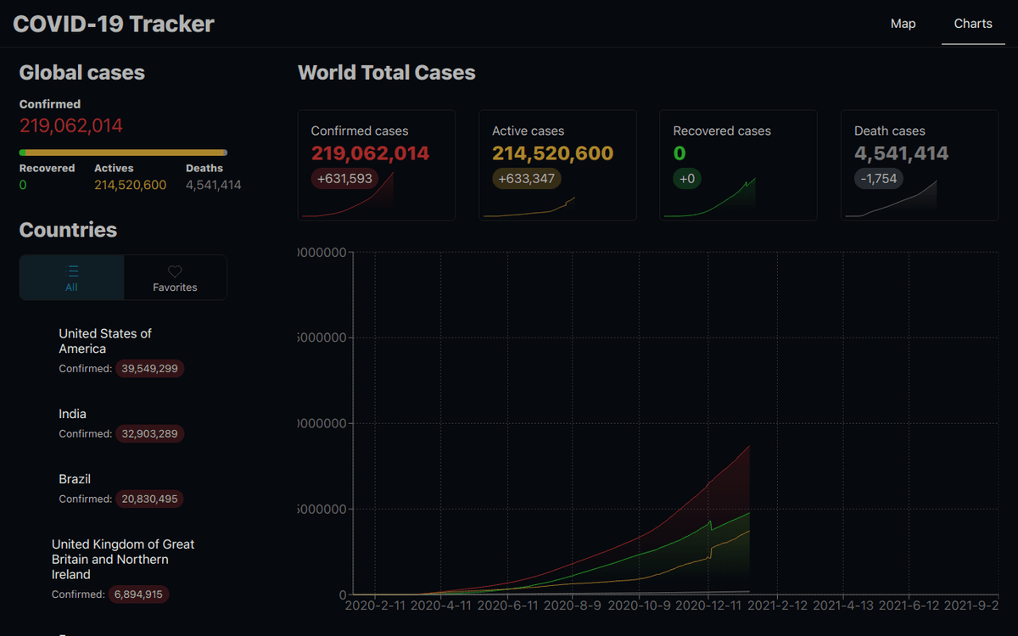Open the Charts tab
This screenshot has height=636, width=1018.
(972, 24)
